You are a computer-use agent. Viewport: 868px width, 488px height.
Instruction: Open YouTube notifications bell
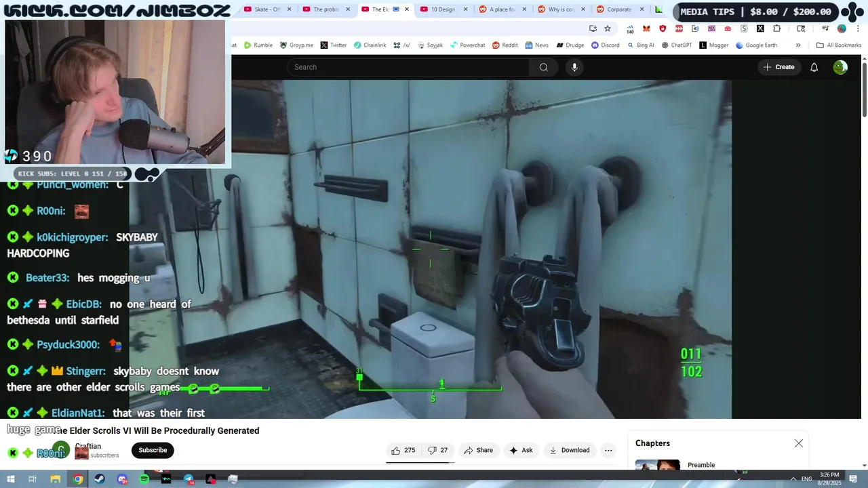[x=814, y=67]
